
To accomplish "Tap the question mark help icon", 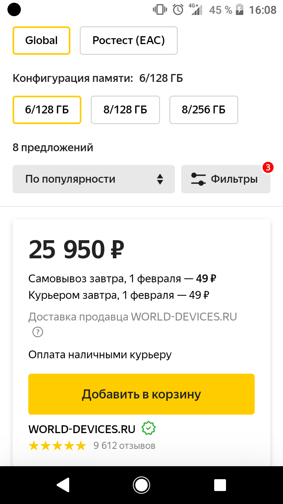I will coord(37,332).
